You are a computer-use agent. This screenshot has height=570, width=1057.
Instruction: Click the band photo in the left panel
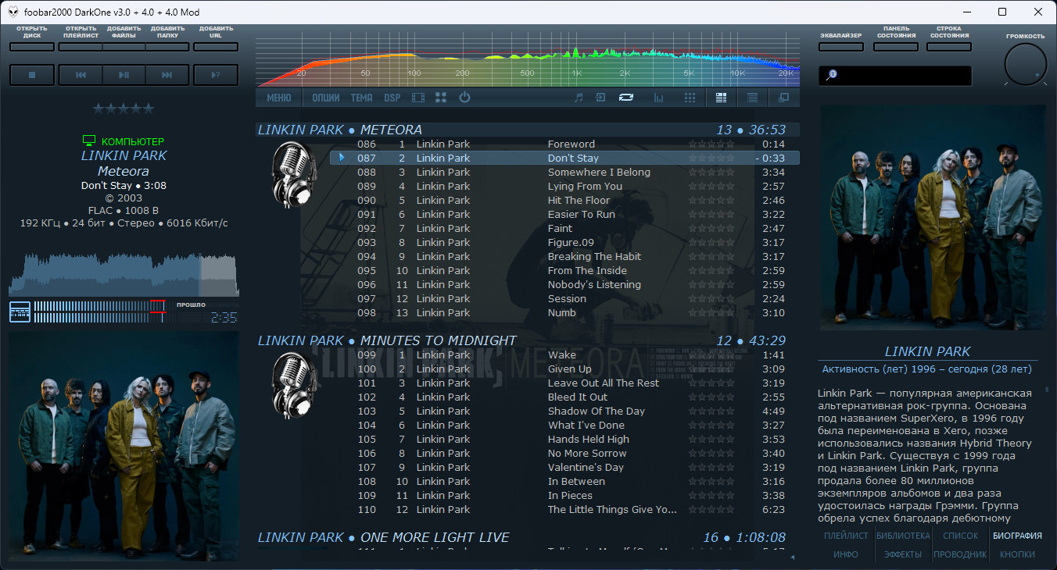(124, 446)
